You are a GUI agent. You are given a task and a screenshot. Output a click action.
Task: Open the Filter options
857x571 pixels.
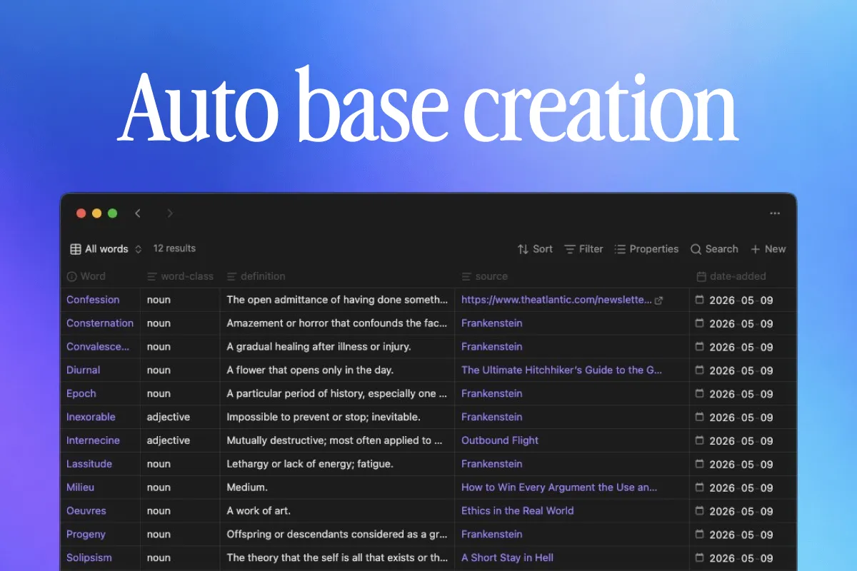[x=583, y=249]
